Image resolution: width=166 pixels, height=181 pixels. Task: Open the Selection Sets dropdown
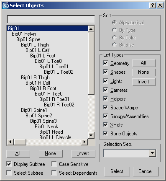click(153, 153)
